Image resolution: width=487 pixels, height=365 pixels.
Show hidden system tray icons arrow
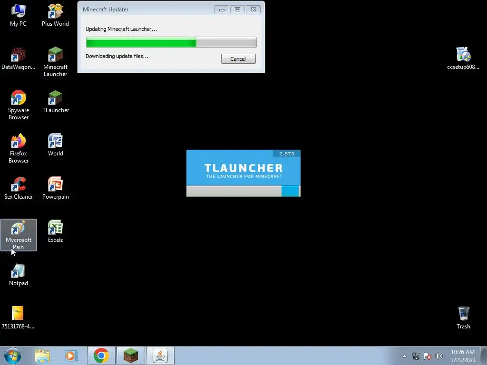click(404, 356)
